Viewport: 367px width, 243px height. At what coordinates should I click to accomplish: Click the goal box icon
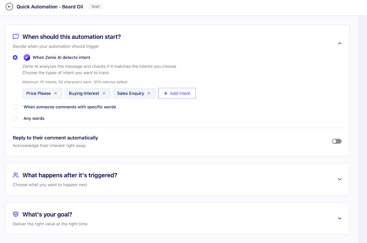[15, 214]
